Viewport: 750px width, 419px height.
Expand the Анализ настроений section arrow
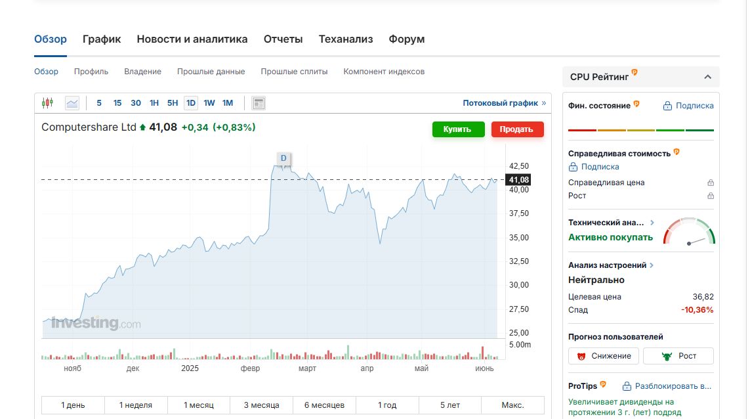click(x=652, y=265)
